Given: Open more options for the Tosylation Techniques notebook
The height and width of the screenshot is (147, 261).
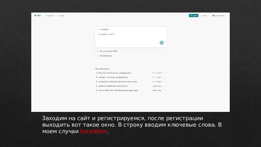Looking at the screenshot, I should tap(165, 77).
